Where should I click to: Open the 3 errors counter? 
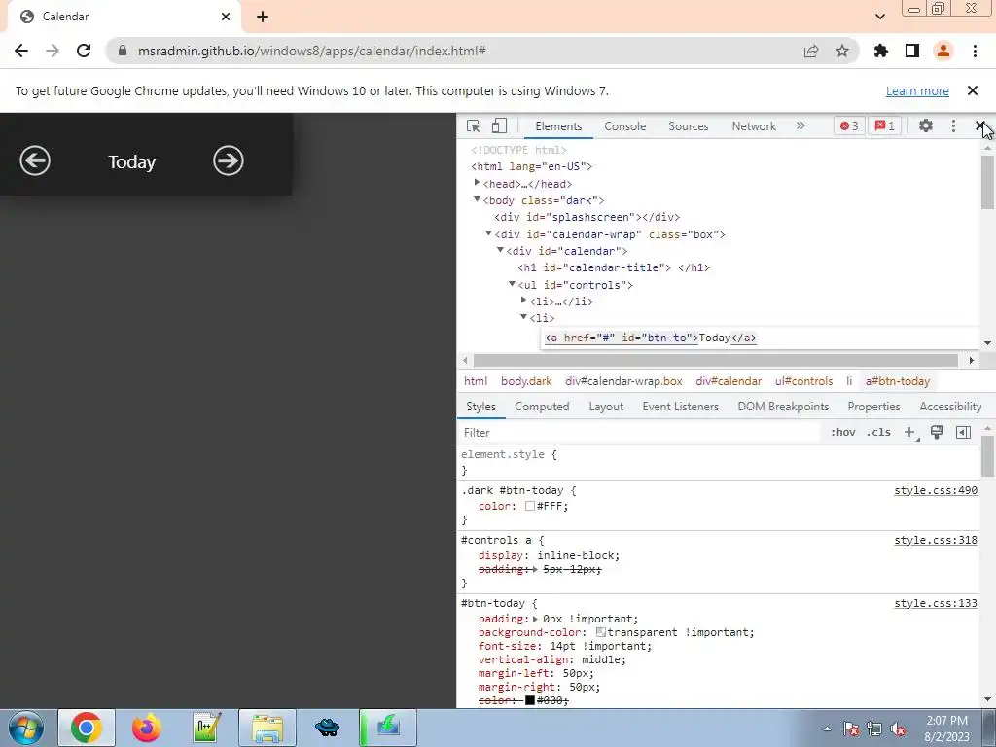[849, 125]
